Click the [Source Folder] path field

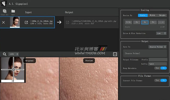(x=145, y=53)
